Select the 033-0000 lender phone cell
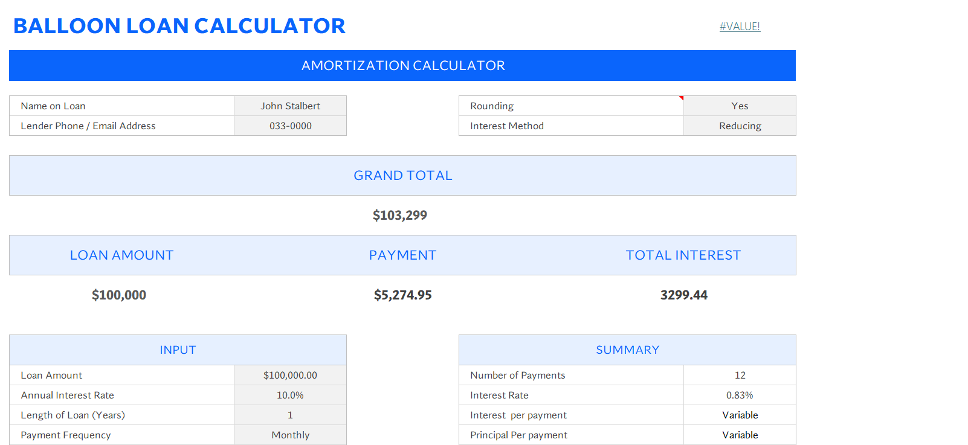Screen dimensions: 968x445 (290, 126)
